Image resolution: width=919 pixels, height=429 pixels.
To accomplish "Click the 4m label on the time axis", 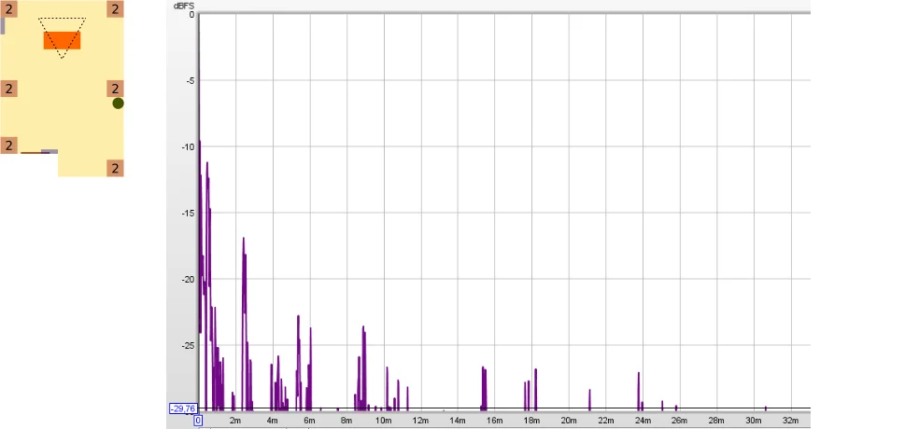I will pos(272,421).
